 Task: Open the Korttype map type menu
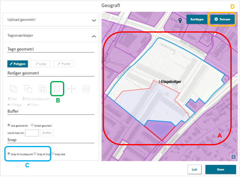(197, 19)
